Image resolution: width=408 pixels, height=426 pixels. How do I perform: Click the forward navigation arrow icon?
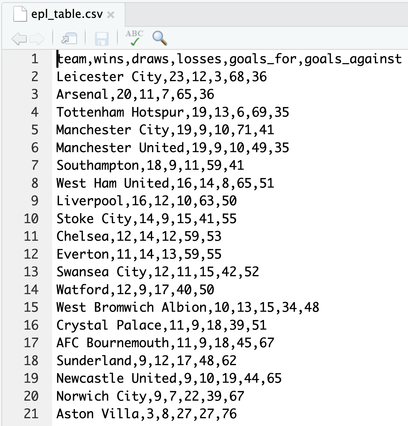(37, 39)
